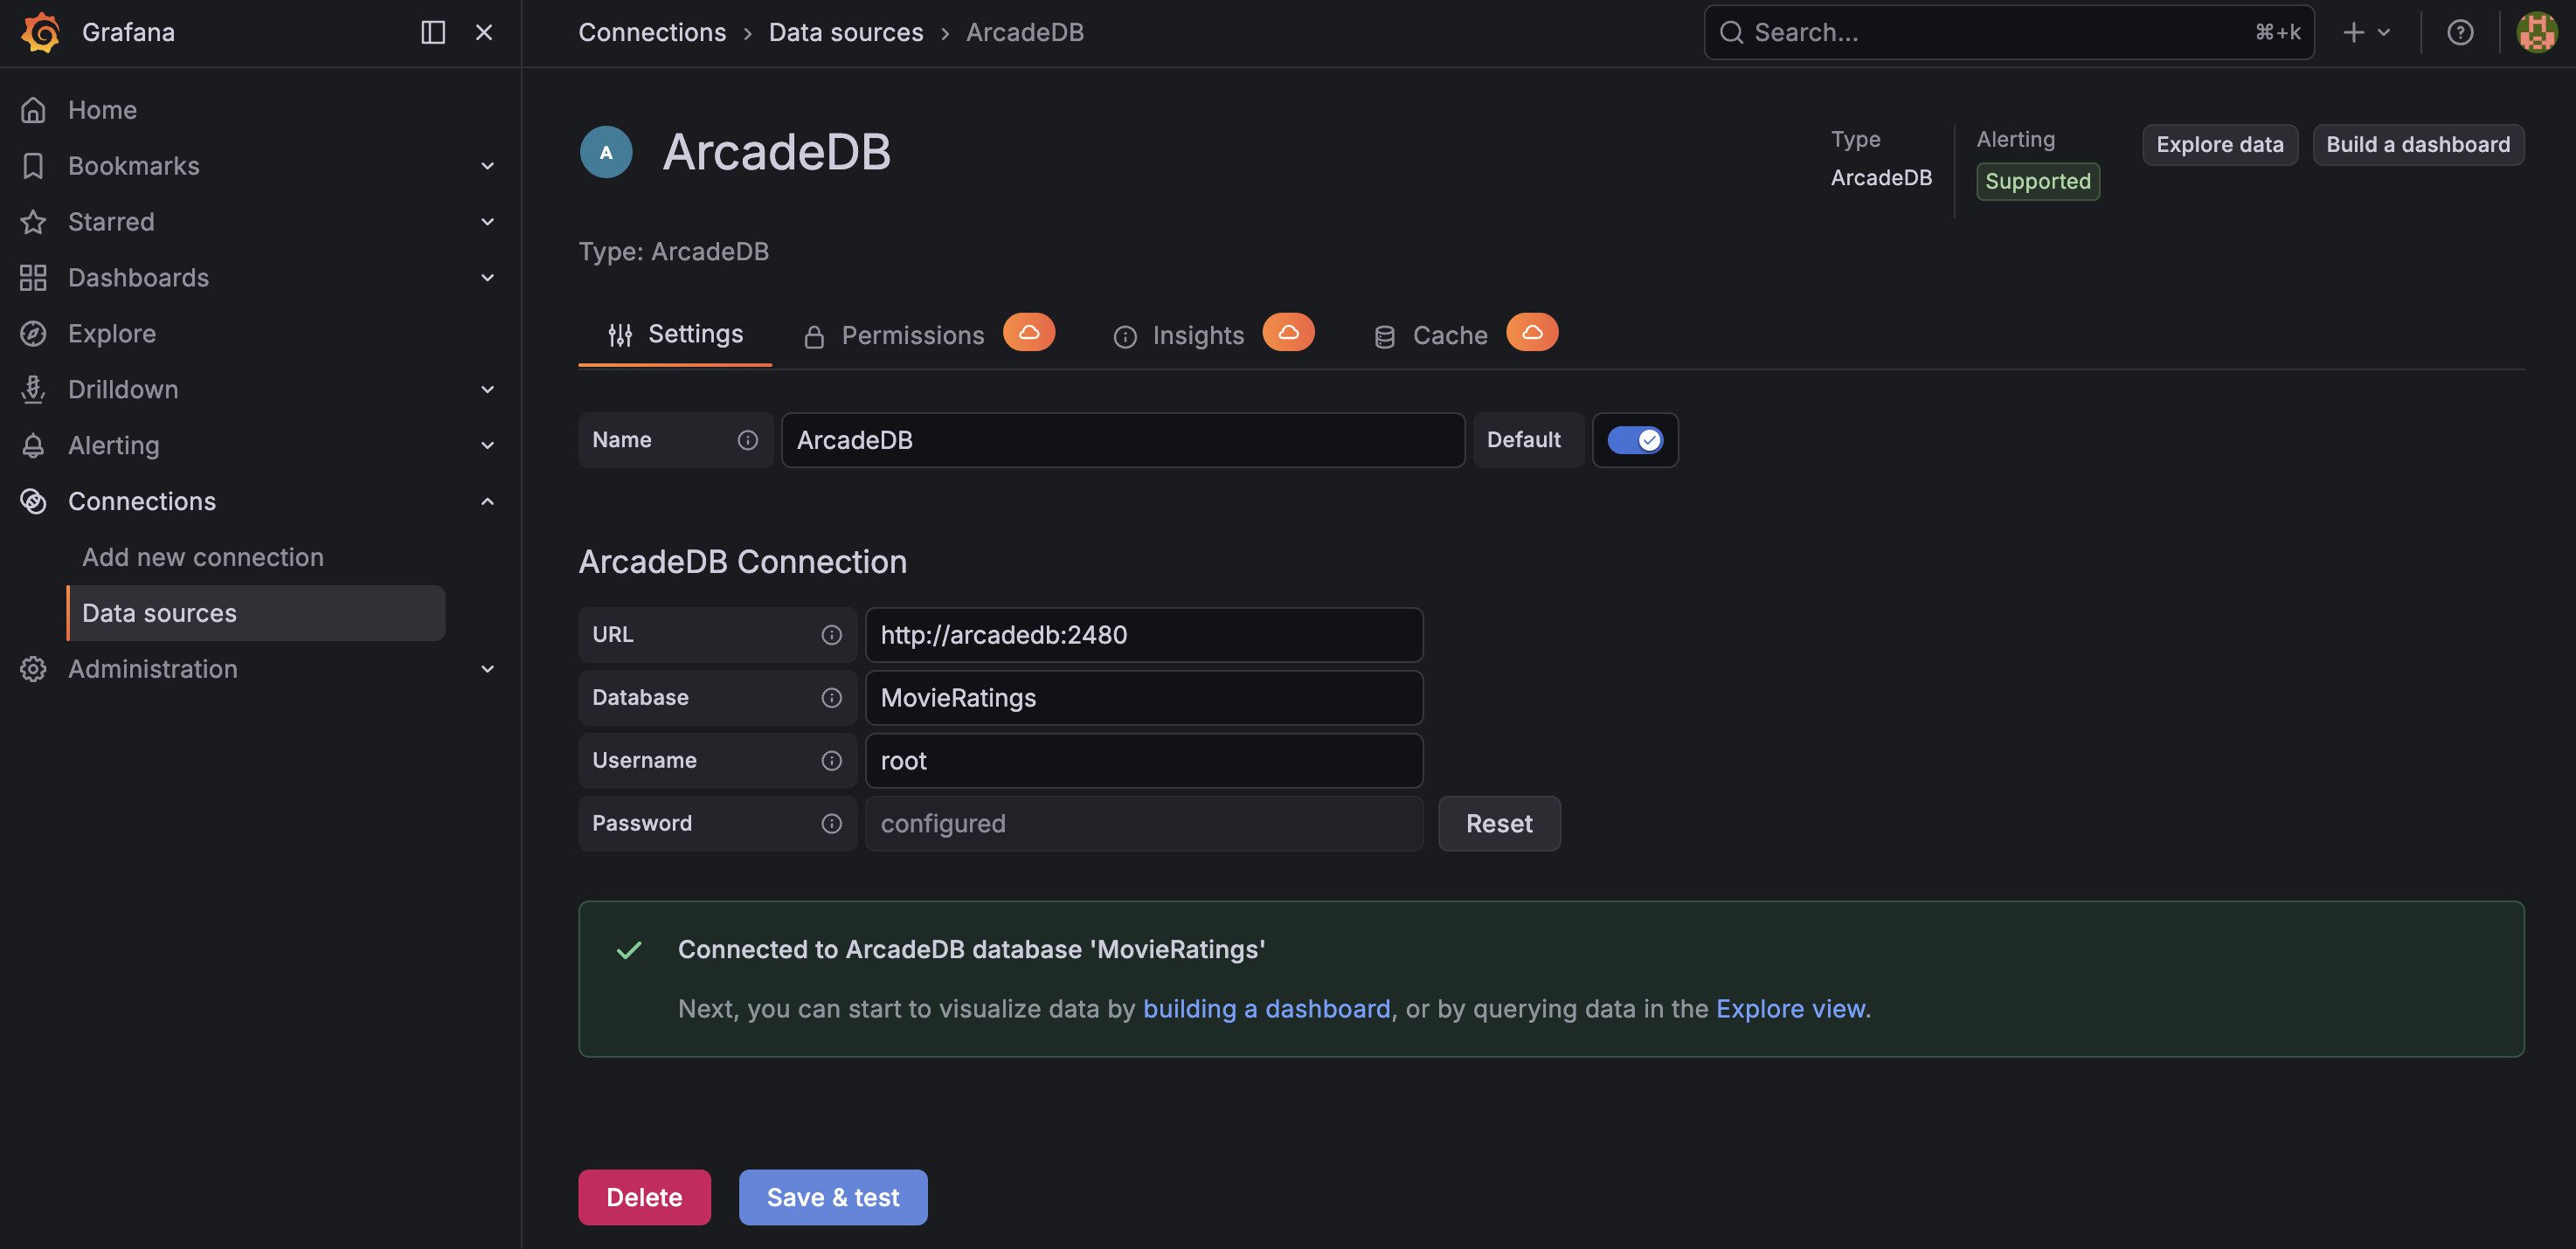Screen dimensions: 2576x1249
Task: Focus the Name input field
Action: pos(1123,439)
